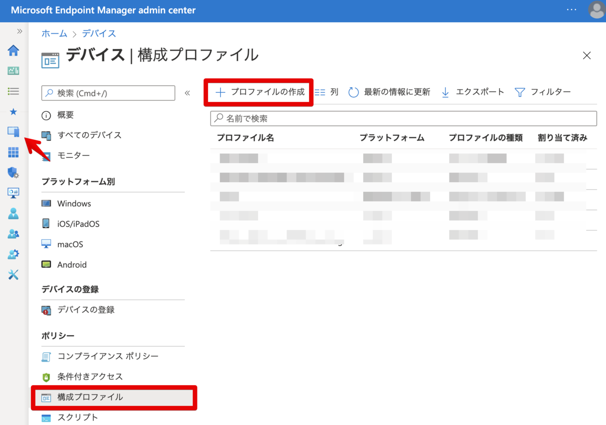Open the フィルター filter option
The width and height of the screenshot is (606, 425).
[542, 92]
